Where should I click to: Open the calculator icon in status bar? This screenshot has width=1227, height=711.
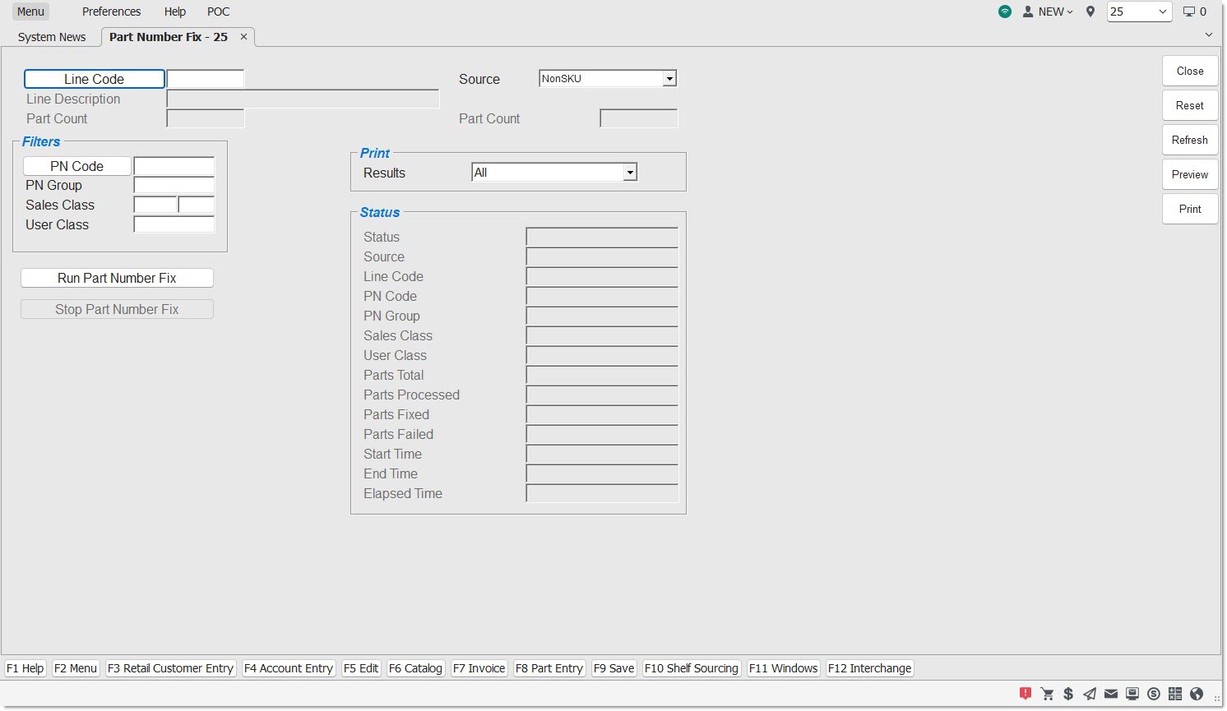(x=1175, y=694)
